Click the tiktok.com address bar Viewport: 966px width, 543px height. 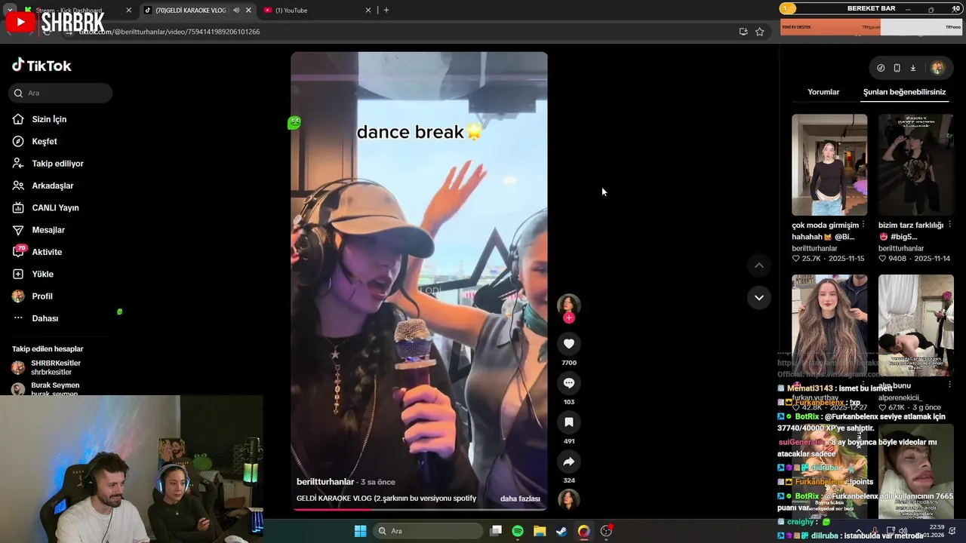click(x=400, y=32)
